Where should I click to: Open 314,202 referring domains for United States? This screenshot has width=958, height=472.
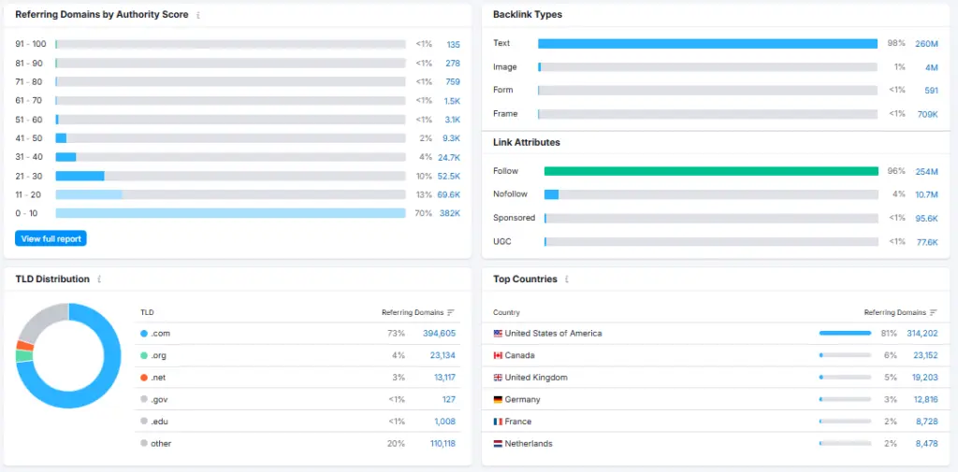click(x=922, y=334)
